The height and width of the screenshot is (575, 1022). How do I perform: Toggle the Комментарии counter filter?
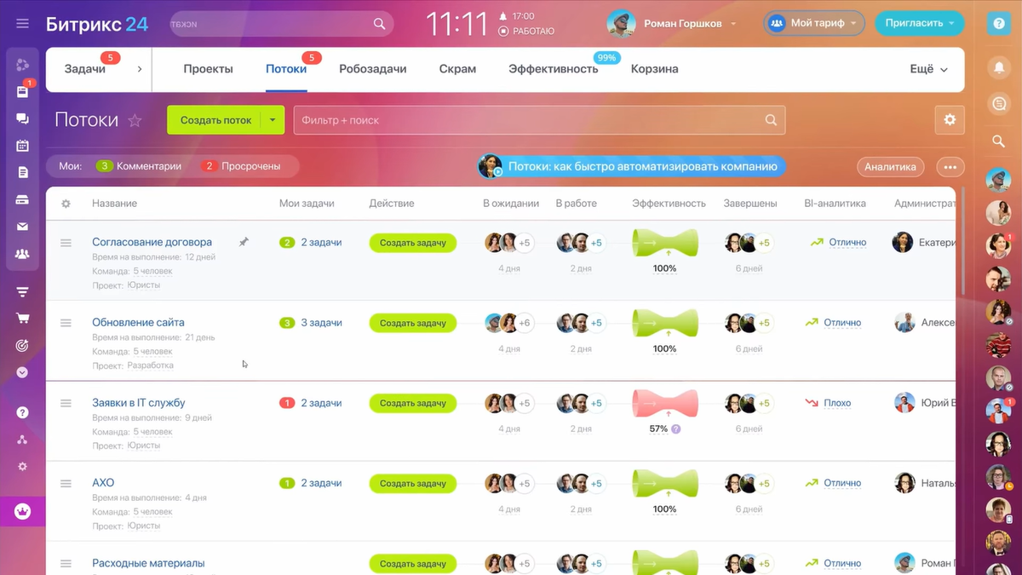pos(139,166)
